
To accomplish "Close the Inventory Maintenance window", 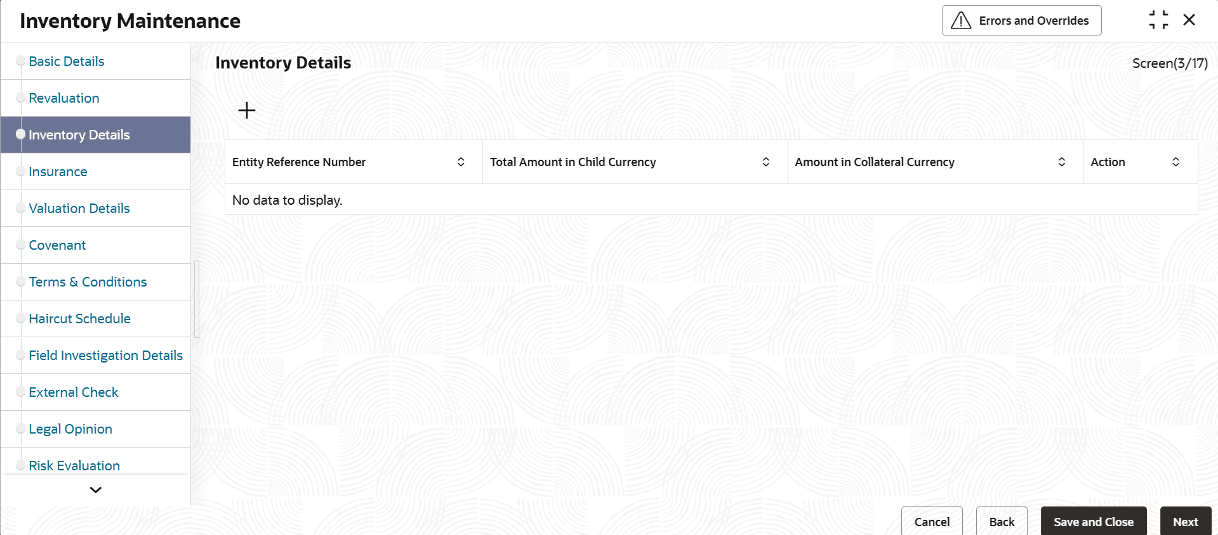I will pos(1189,20).
